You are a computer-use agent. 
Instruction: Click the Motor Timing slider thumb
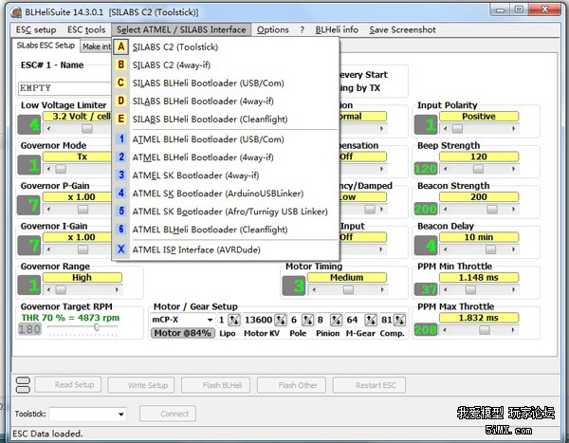pos(348,289)
